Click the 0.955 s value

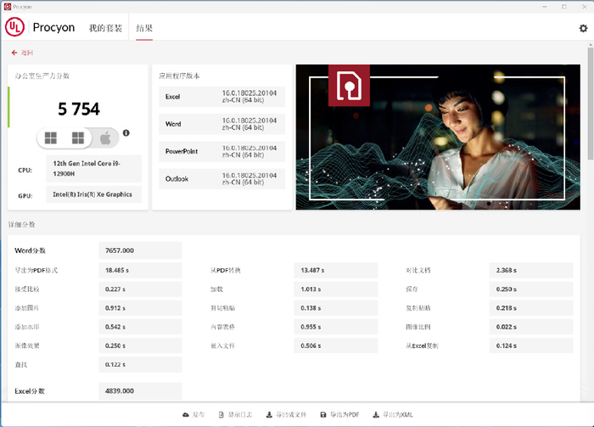336,327
